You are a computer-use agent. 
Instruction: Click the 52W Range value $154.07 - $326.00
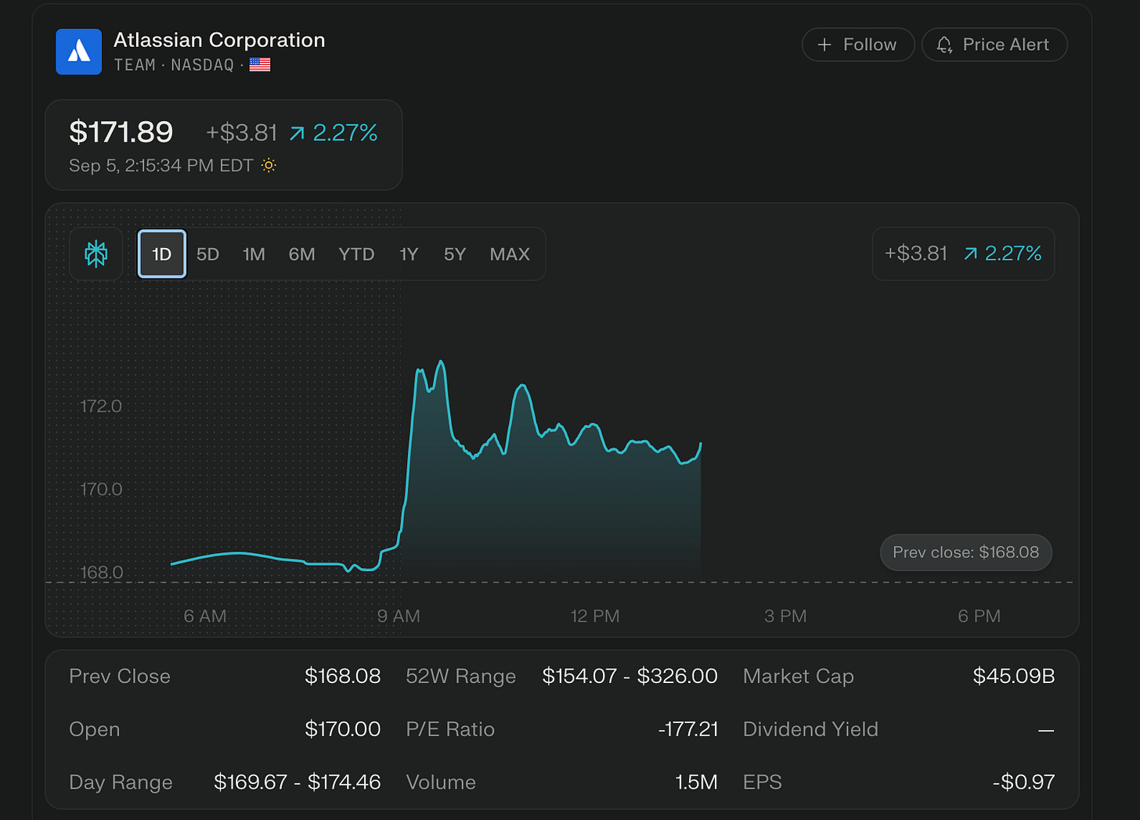click(630, 676)
